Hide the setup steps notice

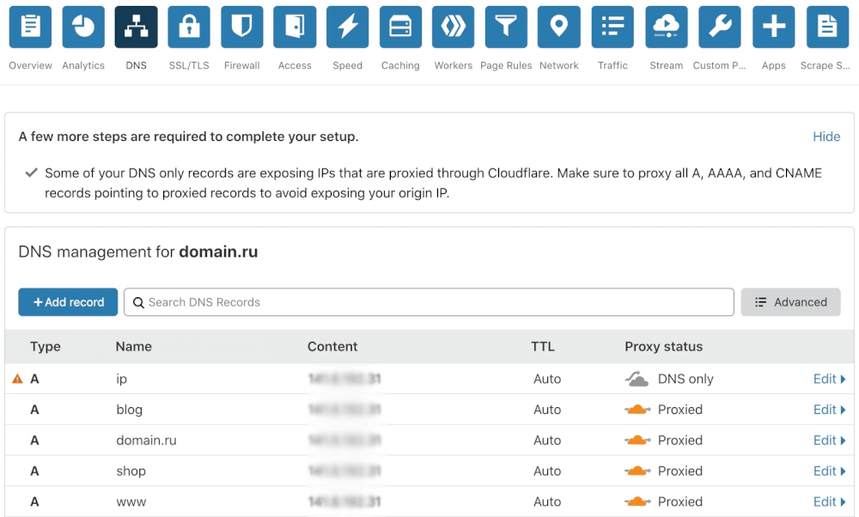826,137
